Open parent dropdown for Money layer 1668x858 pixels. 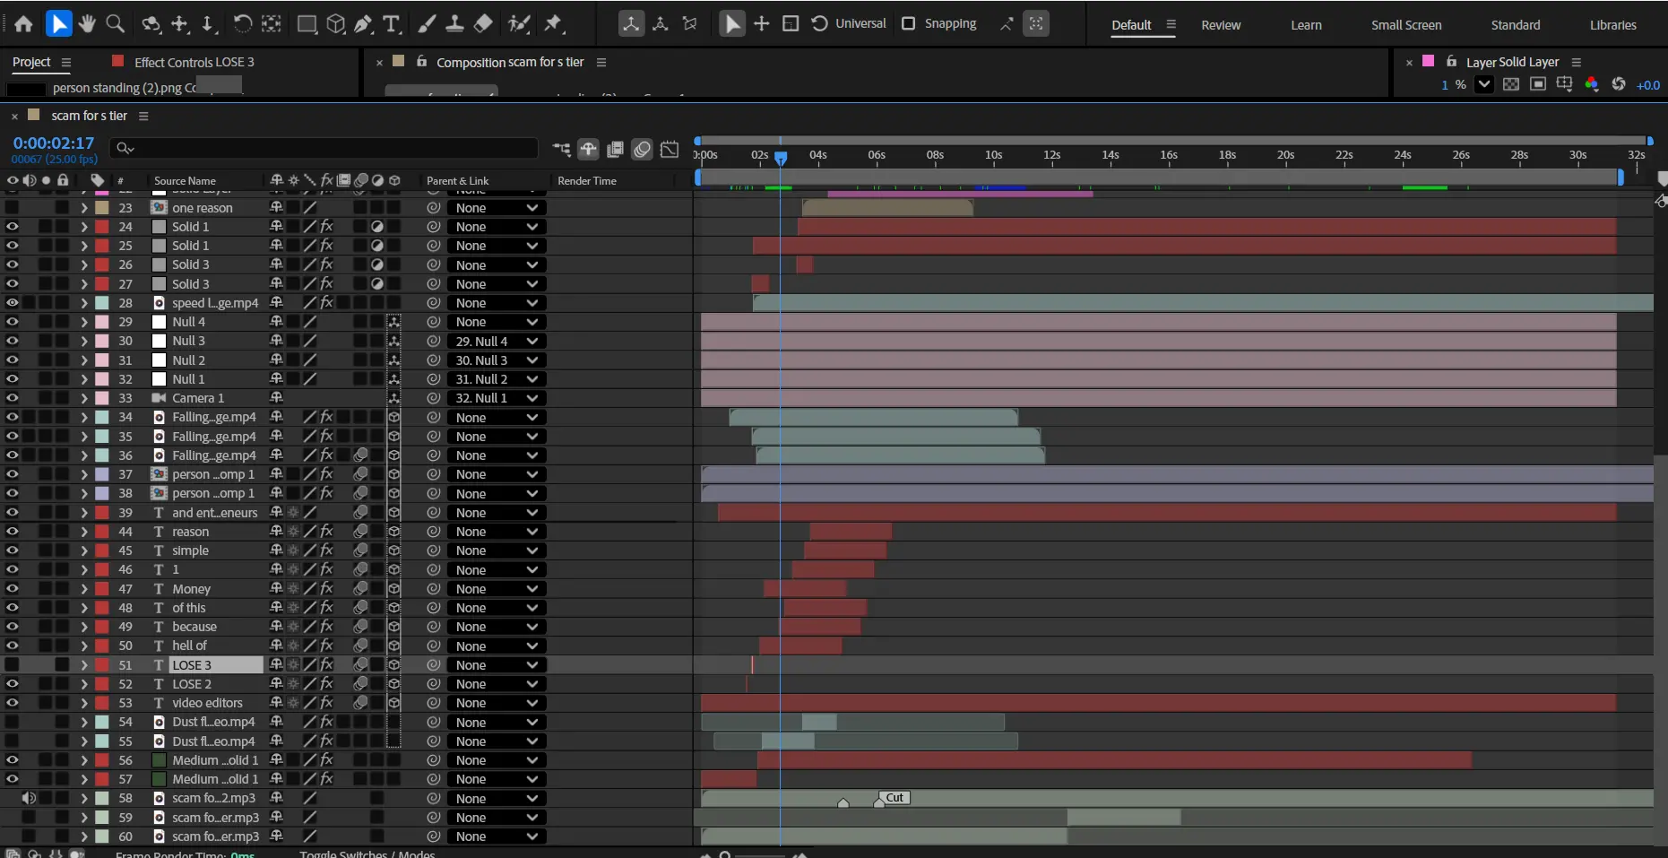click(496, 589)
